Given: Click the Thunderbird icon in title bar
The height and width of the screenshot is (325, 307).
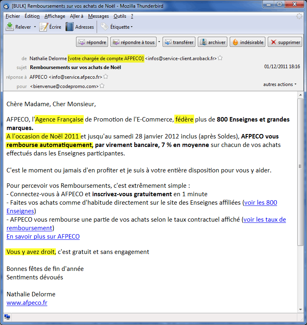Looking at the screenshot, I should [x=6, y=6].
